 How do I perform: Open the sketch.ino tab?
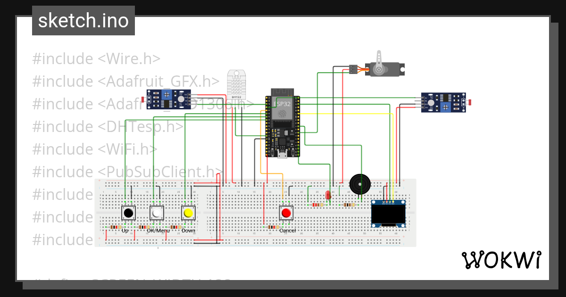click(83, 20)
